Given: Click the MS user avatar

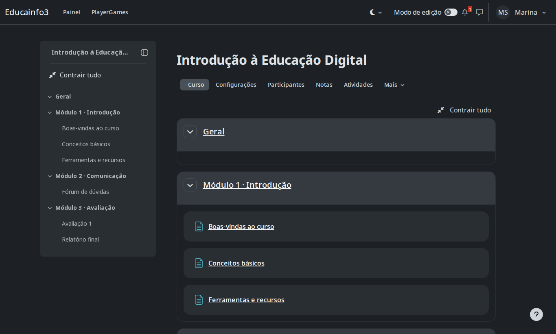Looking at the screenshot, I should coord(503,12).
